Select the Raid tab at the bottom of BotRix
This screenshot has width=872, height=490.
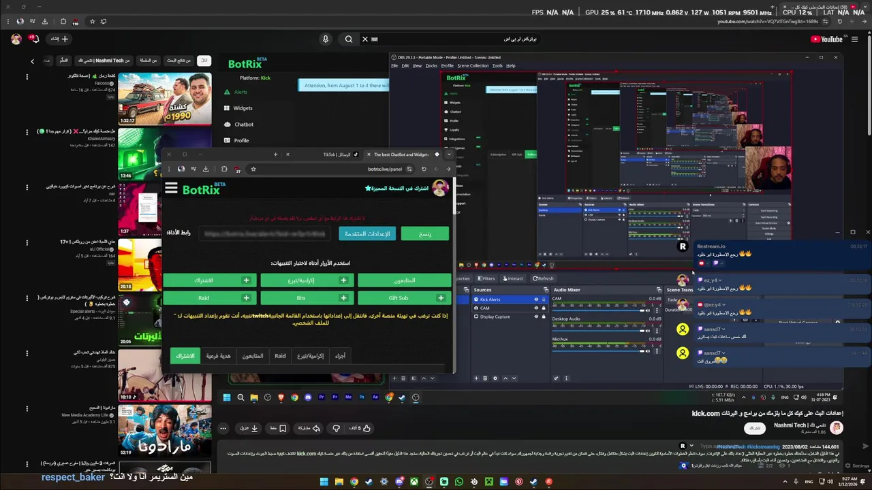pyautogui.click(x=280, y=356)
